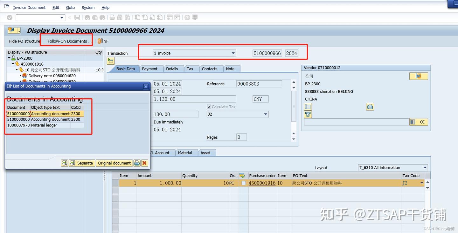Open the Transaction dropdown showing 1 Invoice
This screenshot has width=458, height=233.
coord(233,53)
